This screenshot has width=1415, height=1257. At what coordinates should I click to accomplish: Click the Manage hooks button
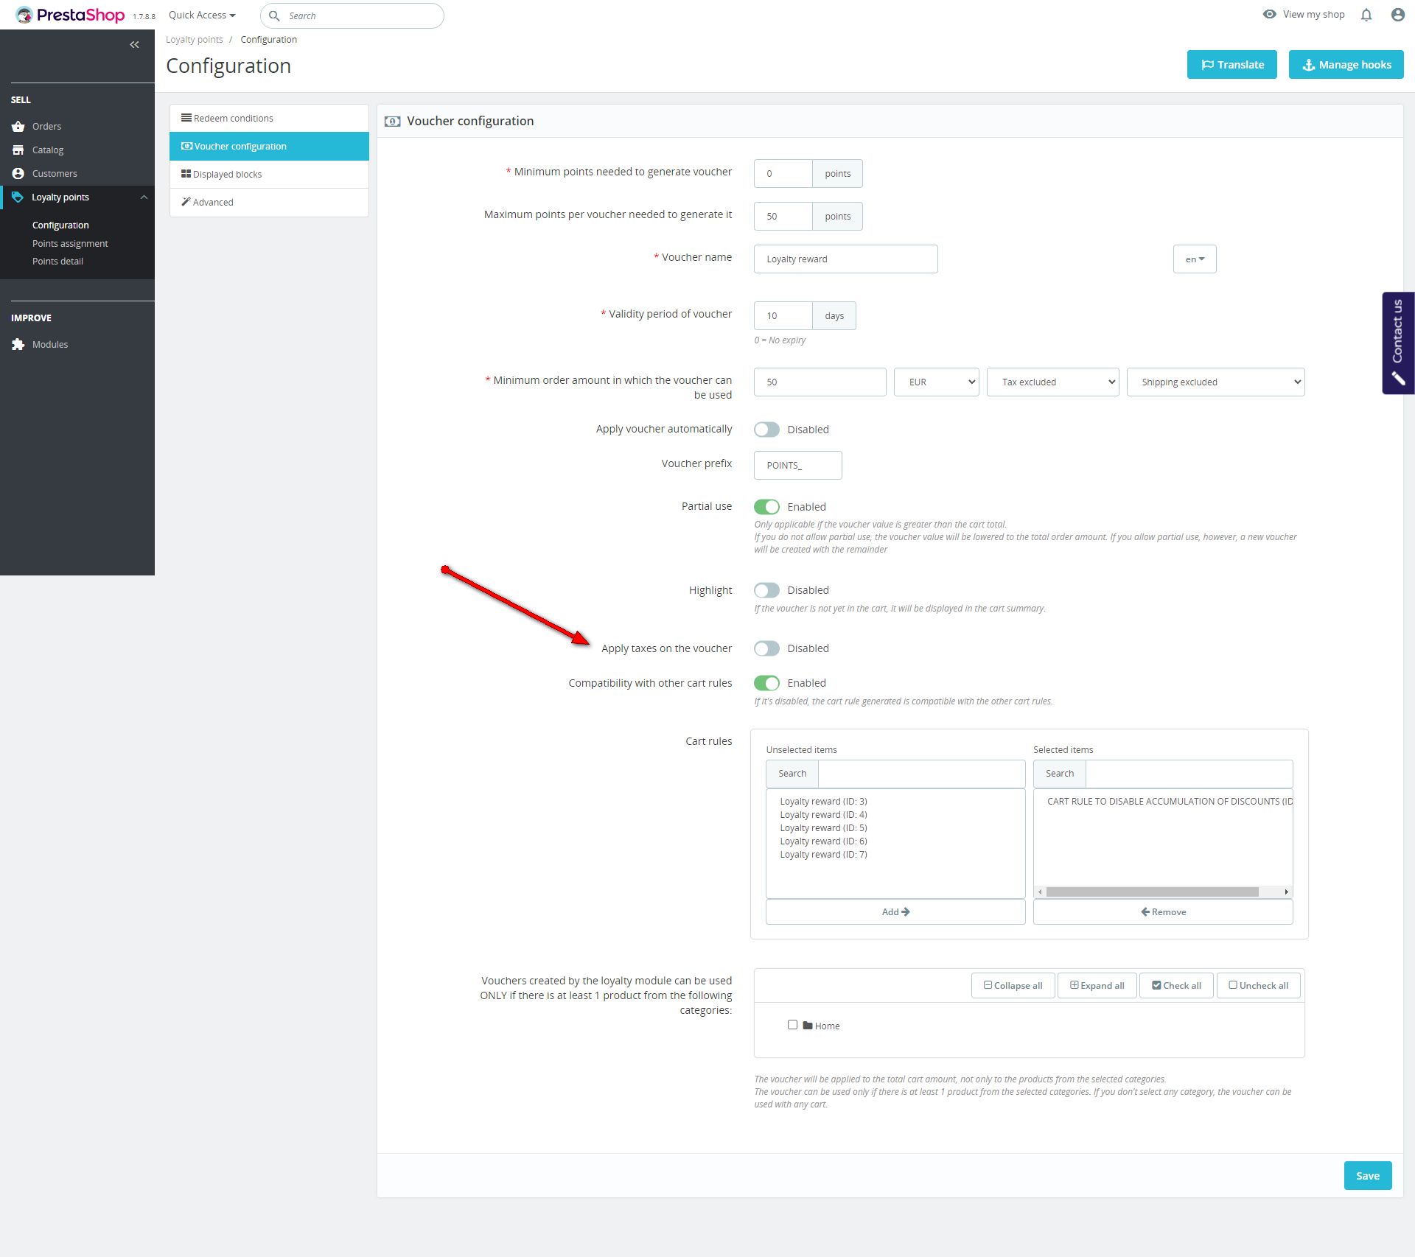pyautogui.click(x=1346, y=65)
